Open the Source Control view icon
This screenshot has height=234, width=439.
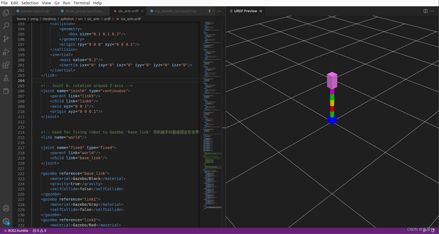6,39
